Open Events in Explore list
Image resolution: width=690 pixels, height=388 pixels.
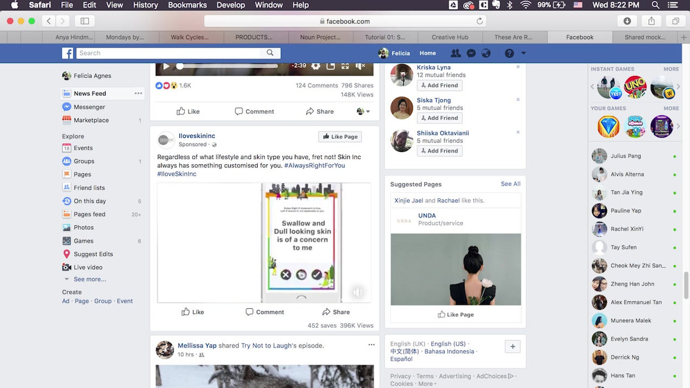coord(83,148)
